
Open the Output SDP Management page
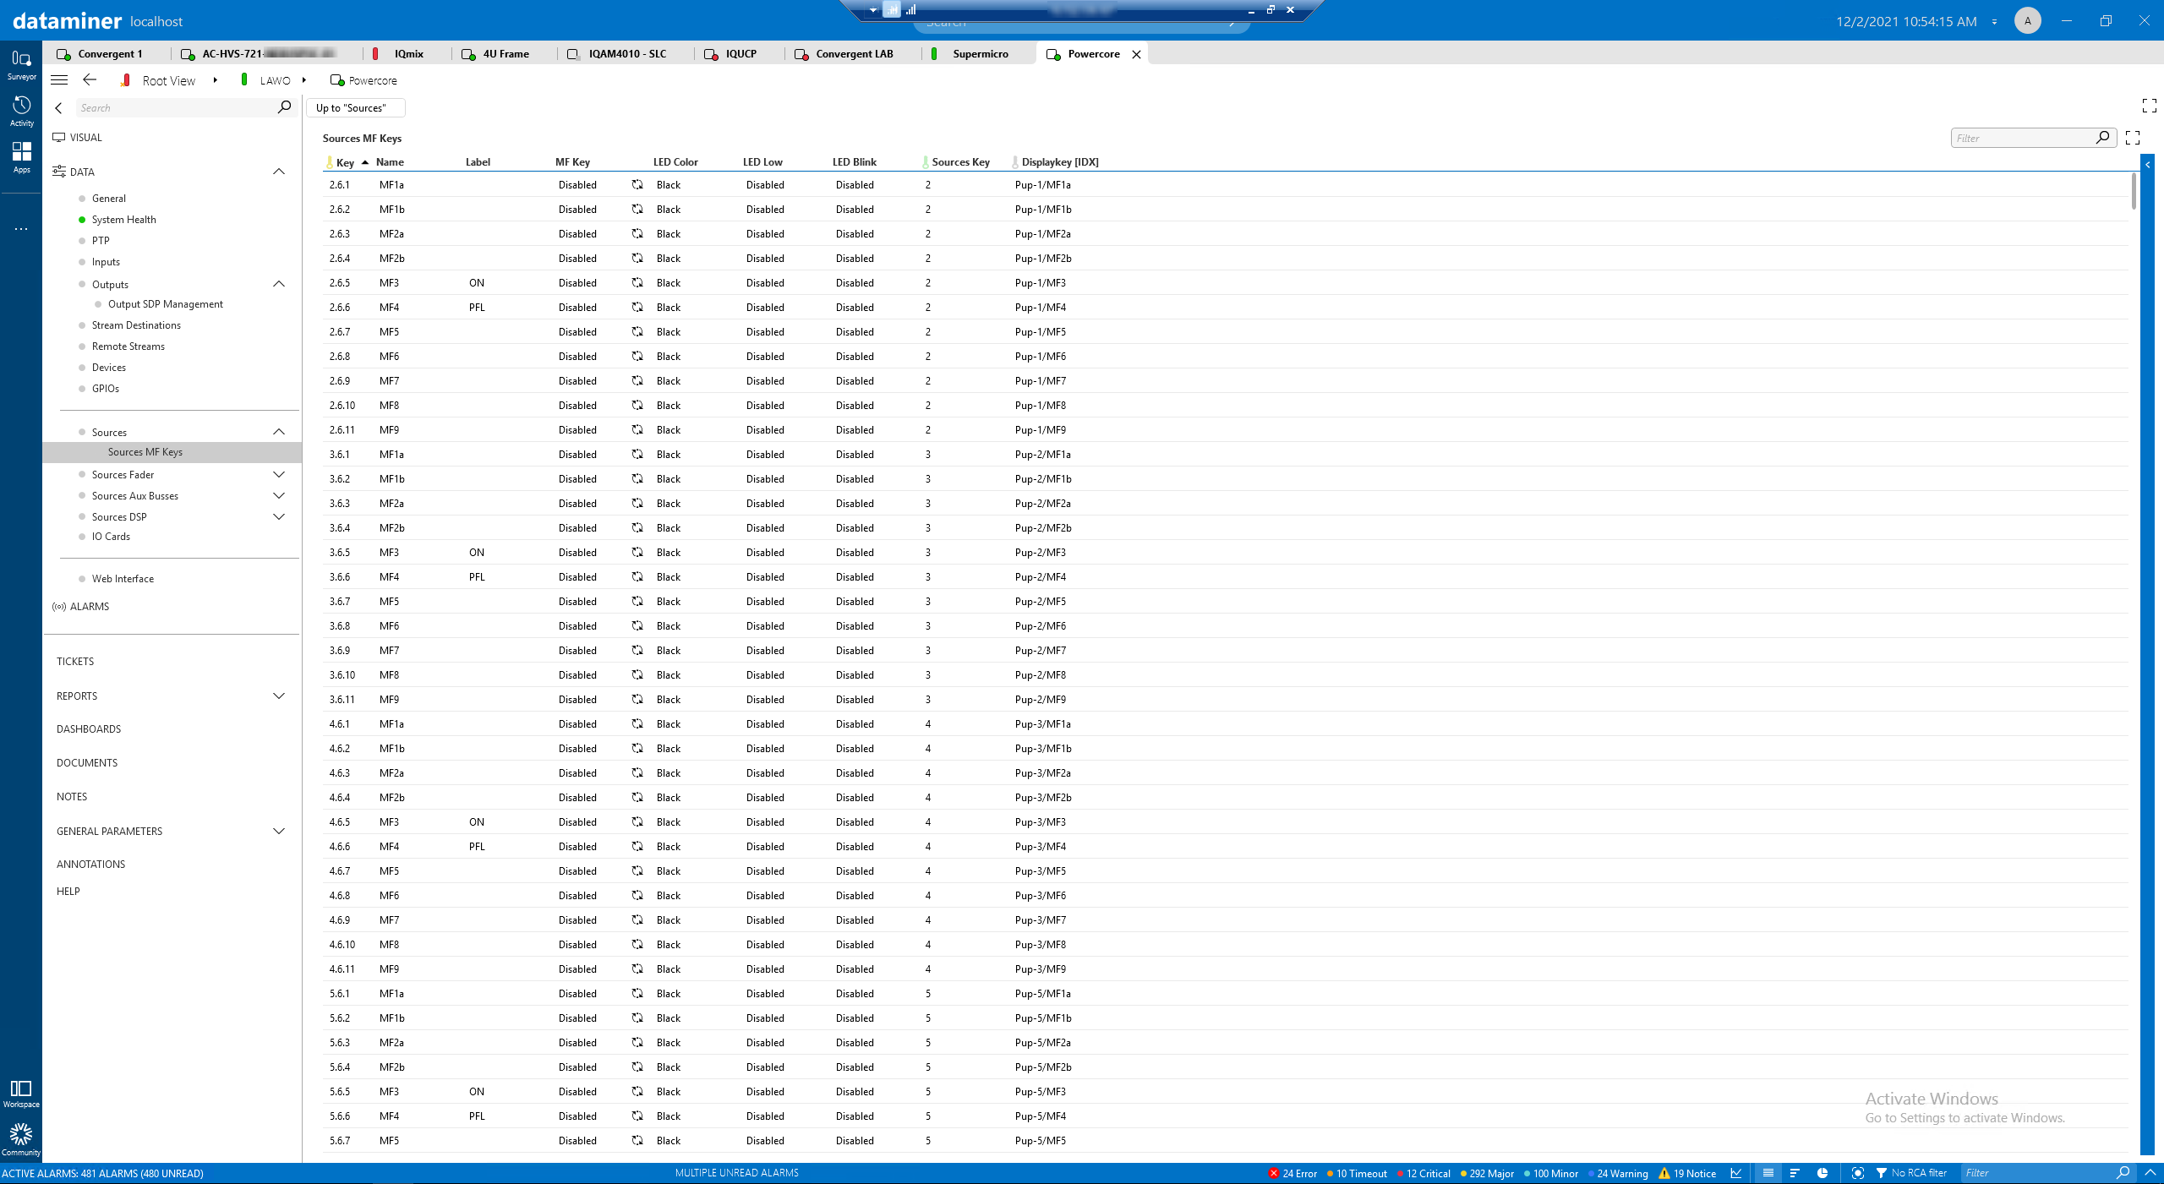(x=166, y=304)
